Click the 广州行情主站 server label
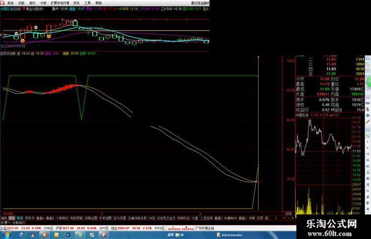The width and height of the screenshot is (371, 239). tap(205, 228)
